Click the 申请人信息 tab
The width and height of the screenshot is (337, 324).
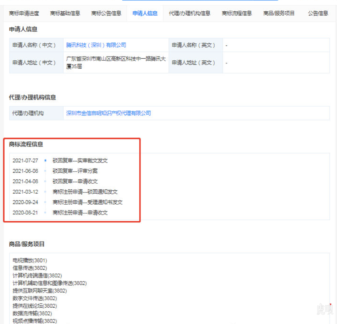click(x=145, y=13)
